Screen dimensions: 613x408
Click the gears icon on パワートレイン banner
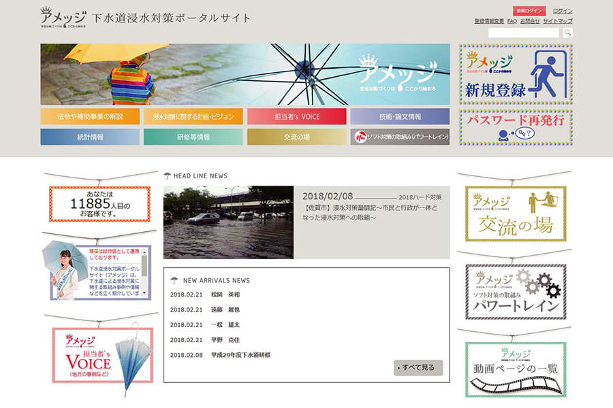[539, 284]
